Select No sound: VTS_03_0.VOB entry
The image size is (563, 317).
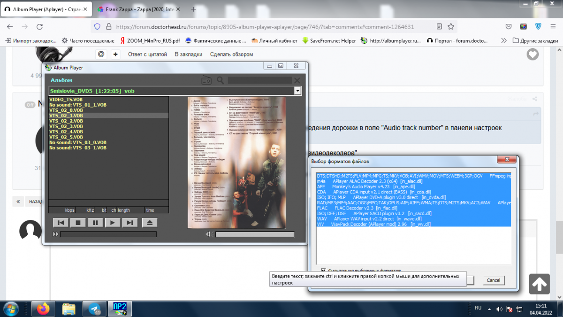pos(77,142)
